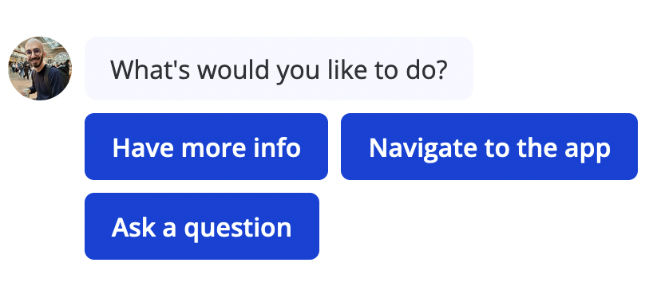This screenshot has height=290, width=661.
Task: Click the light gray question message
Action: pyautogui.click(x=279, y=69)
